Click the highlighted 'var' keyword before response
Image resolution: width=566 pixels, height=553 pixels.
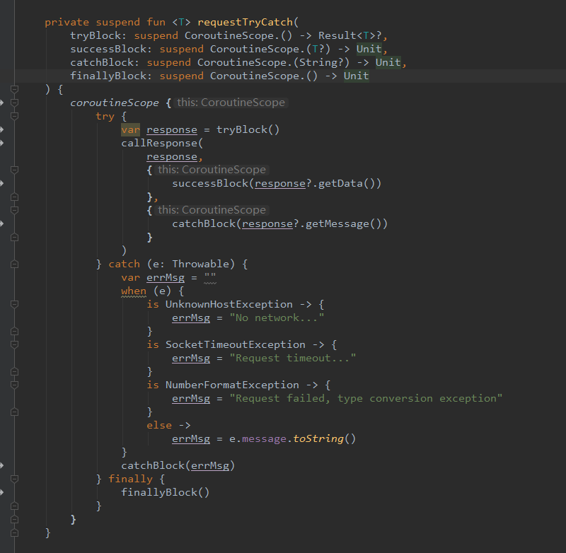click(x=130, y=129)
